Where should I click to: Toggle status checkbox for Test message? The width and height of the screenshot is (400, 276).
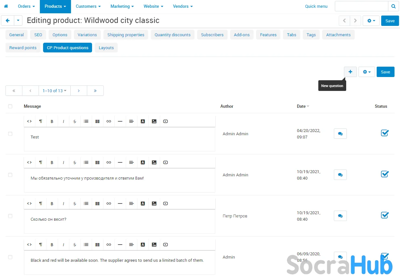[x=384, y=133]
